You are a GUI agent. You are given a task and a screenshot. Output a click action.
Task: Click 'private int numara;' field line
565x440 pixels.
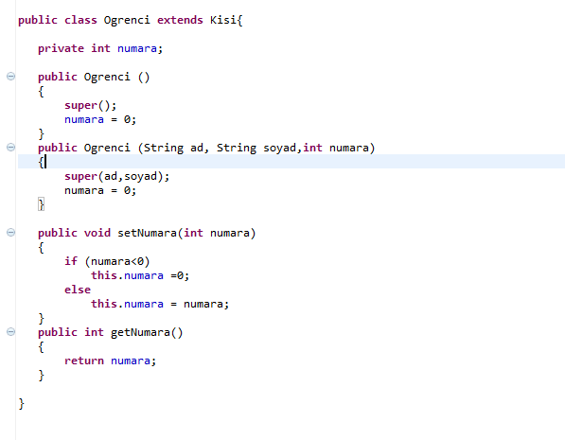100,48
